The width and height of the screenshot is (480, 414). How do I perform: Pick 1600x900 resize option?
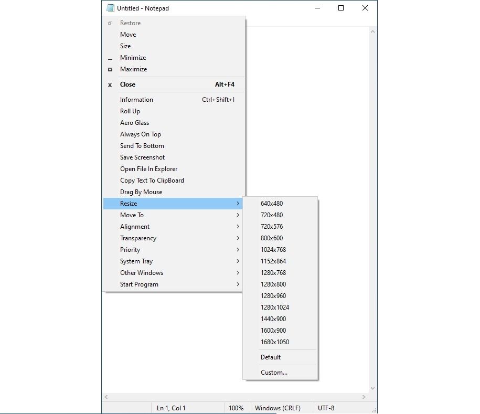pos(281,331)
